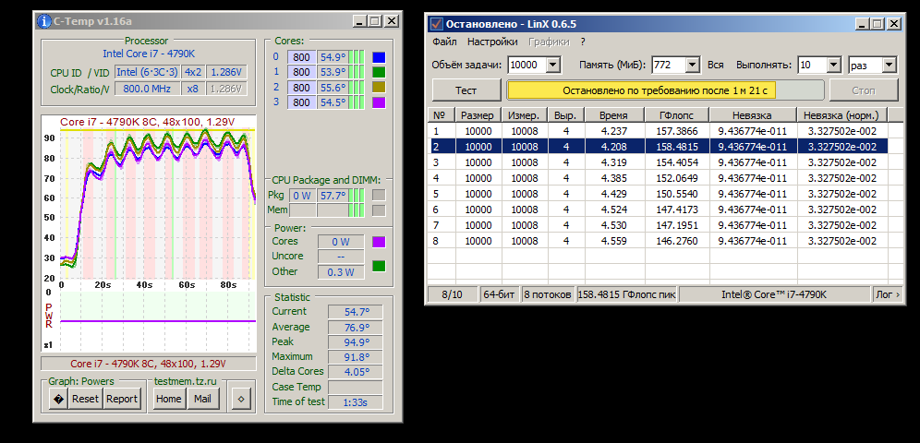
Task: Click the diamond icon button left of Reset
Action: tap(58, 399)
